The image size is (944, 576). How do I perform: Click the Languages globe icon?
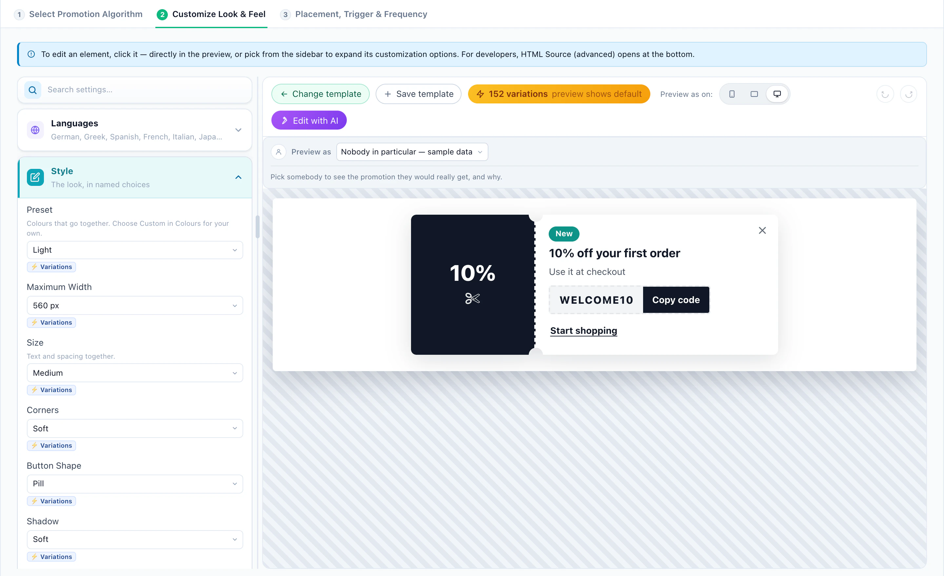pyautogui.click(x=35, y=130)
